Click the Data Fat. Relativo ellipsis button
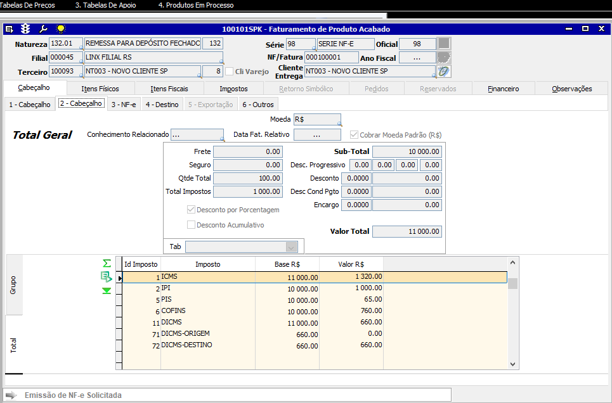 pos(316,135)
